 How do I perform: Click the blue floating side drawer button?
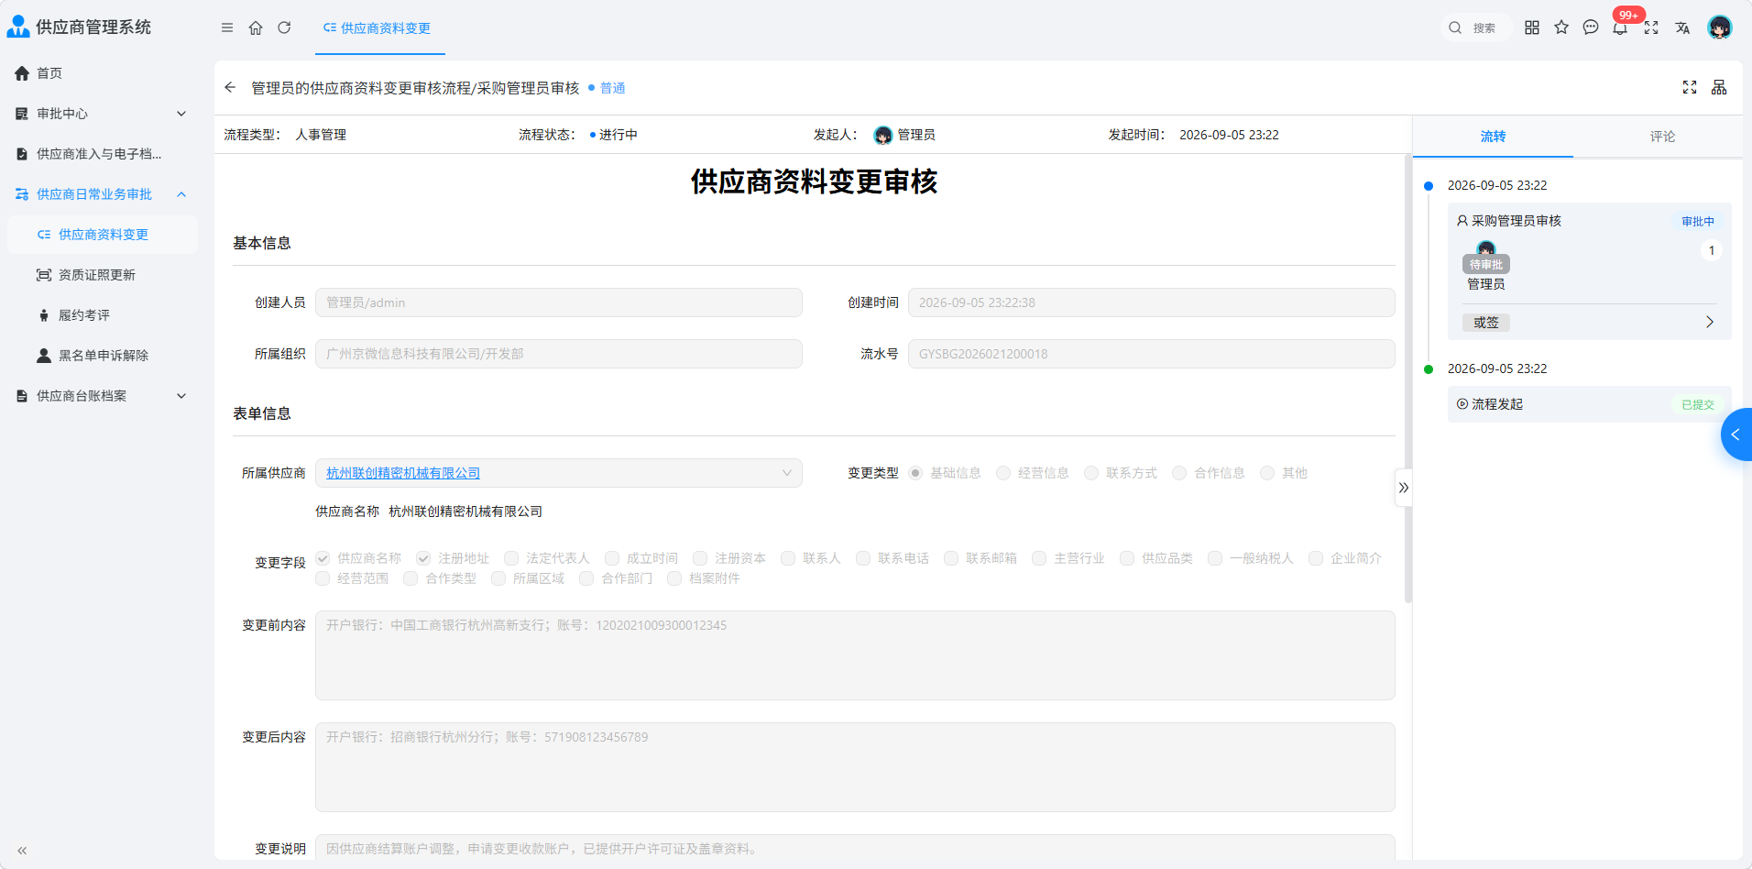[x=1736, y=434]
